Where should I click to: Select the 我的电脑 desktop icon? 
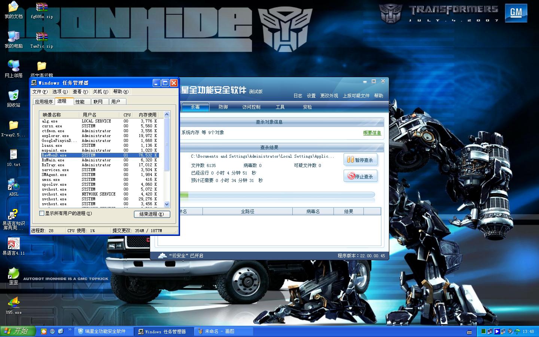pyautogui.click(x=13, y=39)
